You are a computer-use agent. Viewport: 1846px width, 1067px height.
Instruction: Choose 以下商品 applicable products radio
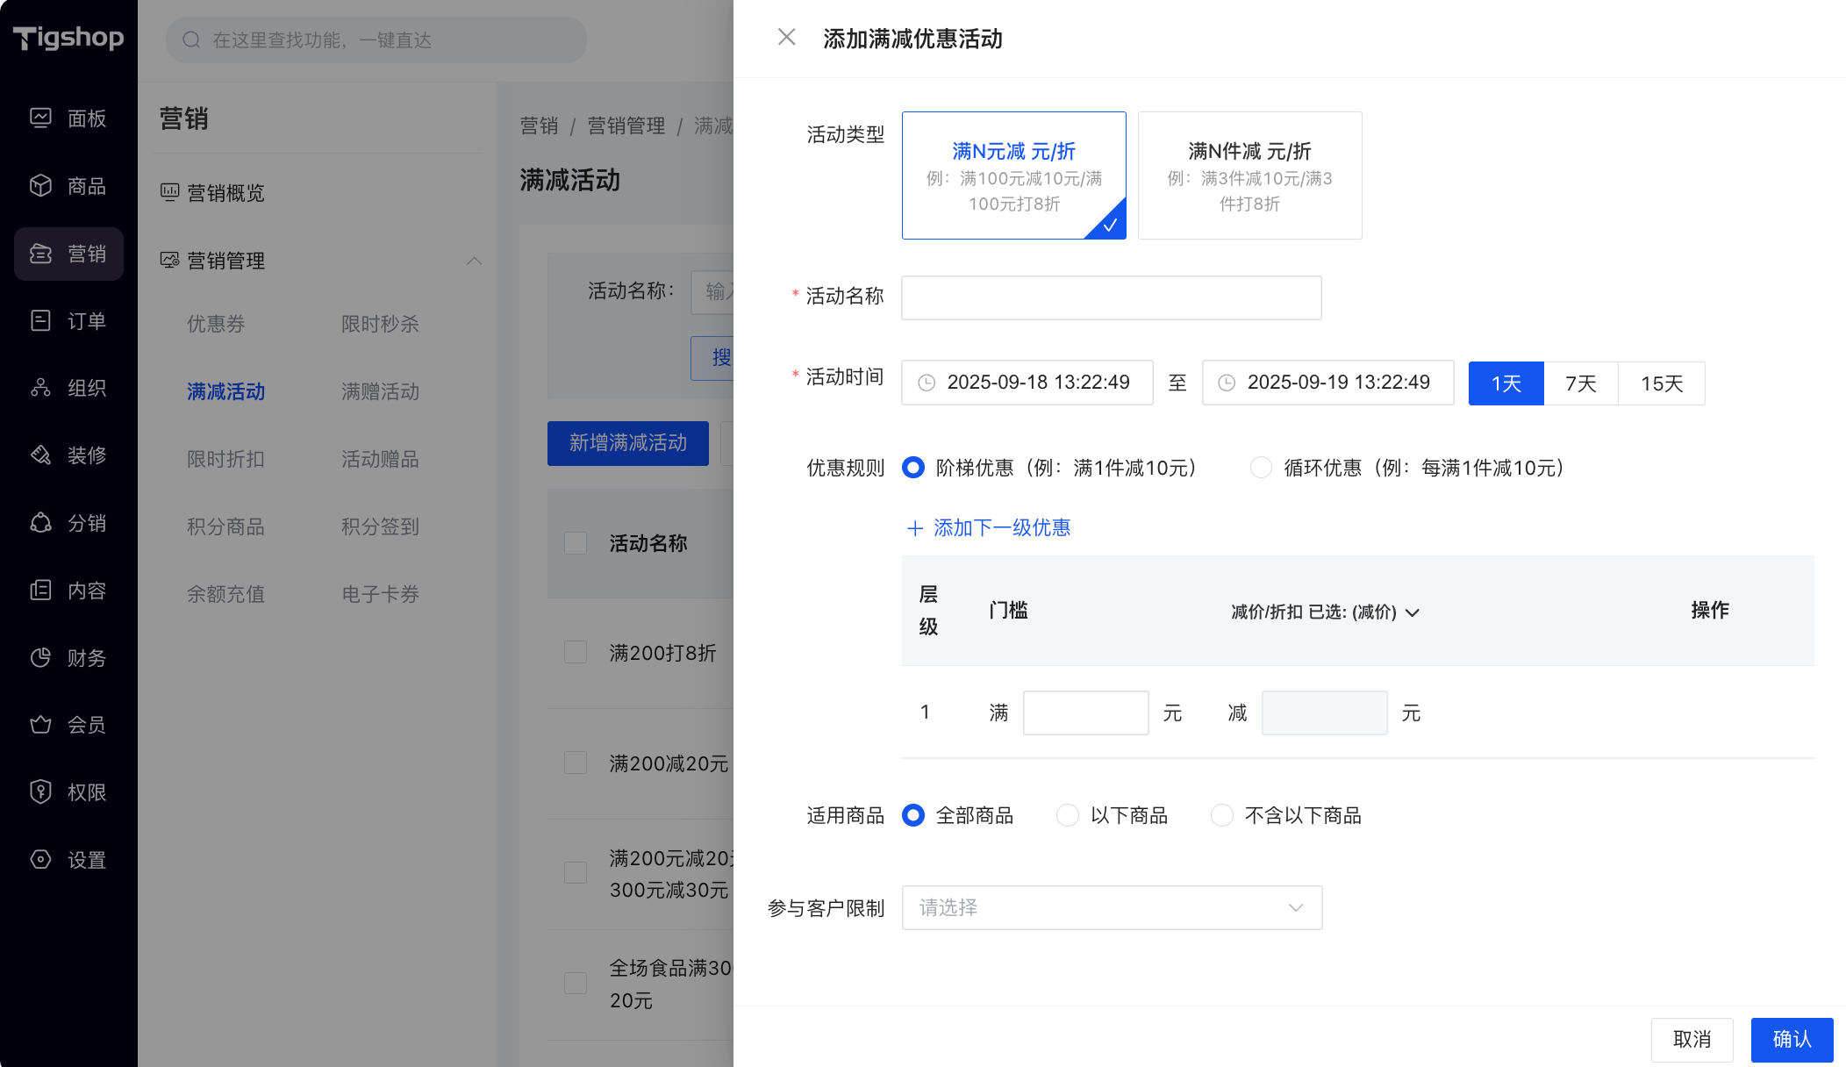tap(1068, 815)
